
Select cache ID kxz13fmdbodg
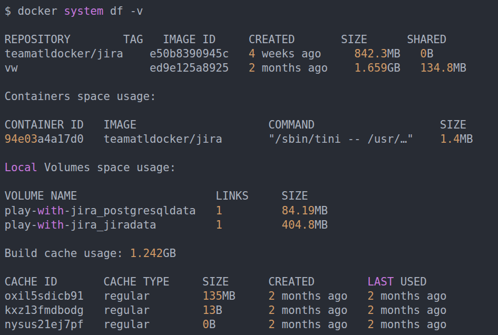click(44, 310)
